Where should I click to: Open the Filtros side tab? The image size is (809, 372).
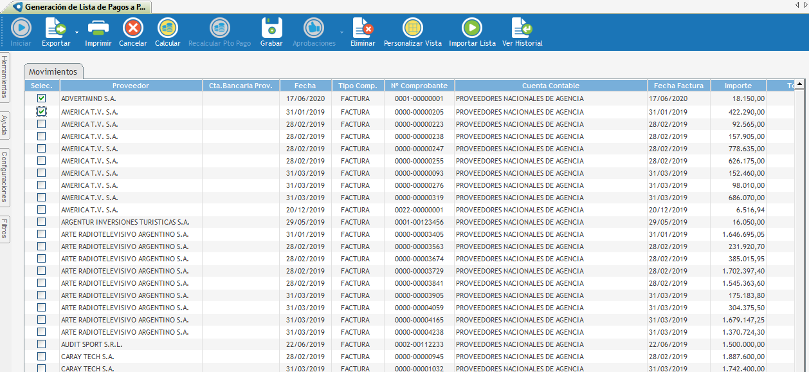click(x=5, y=229)
